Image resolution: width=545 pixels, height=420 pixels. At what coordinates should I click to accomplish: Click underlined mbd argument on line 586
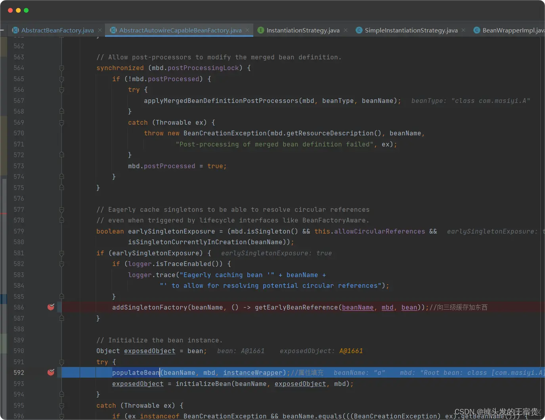click(387, 308)
